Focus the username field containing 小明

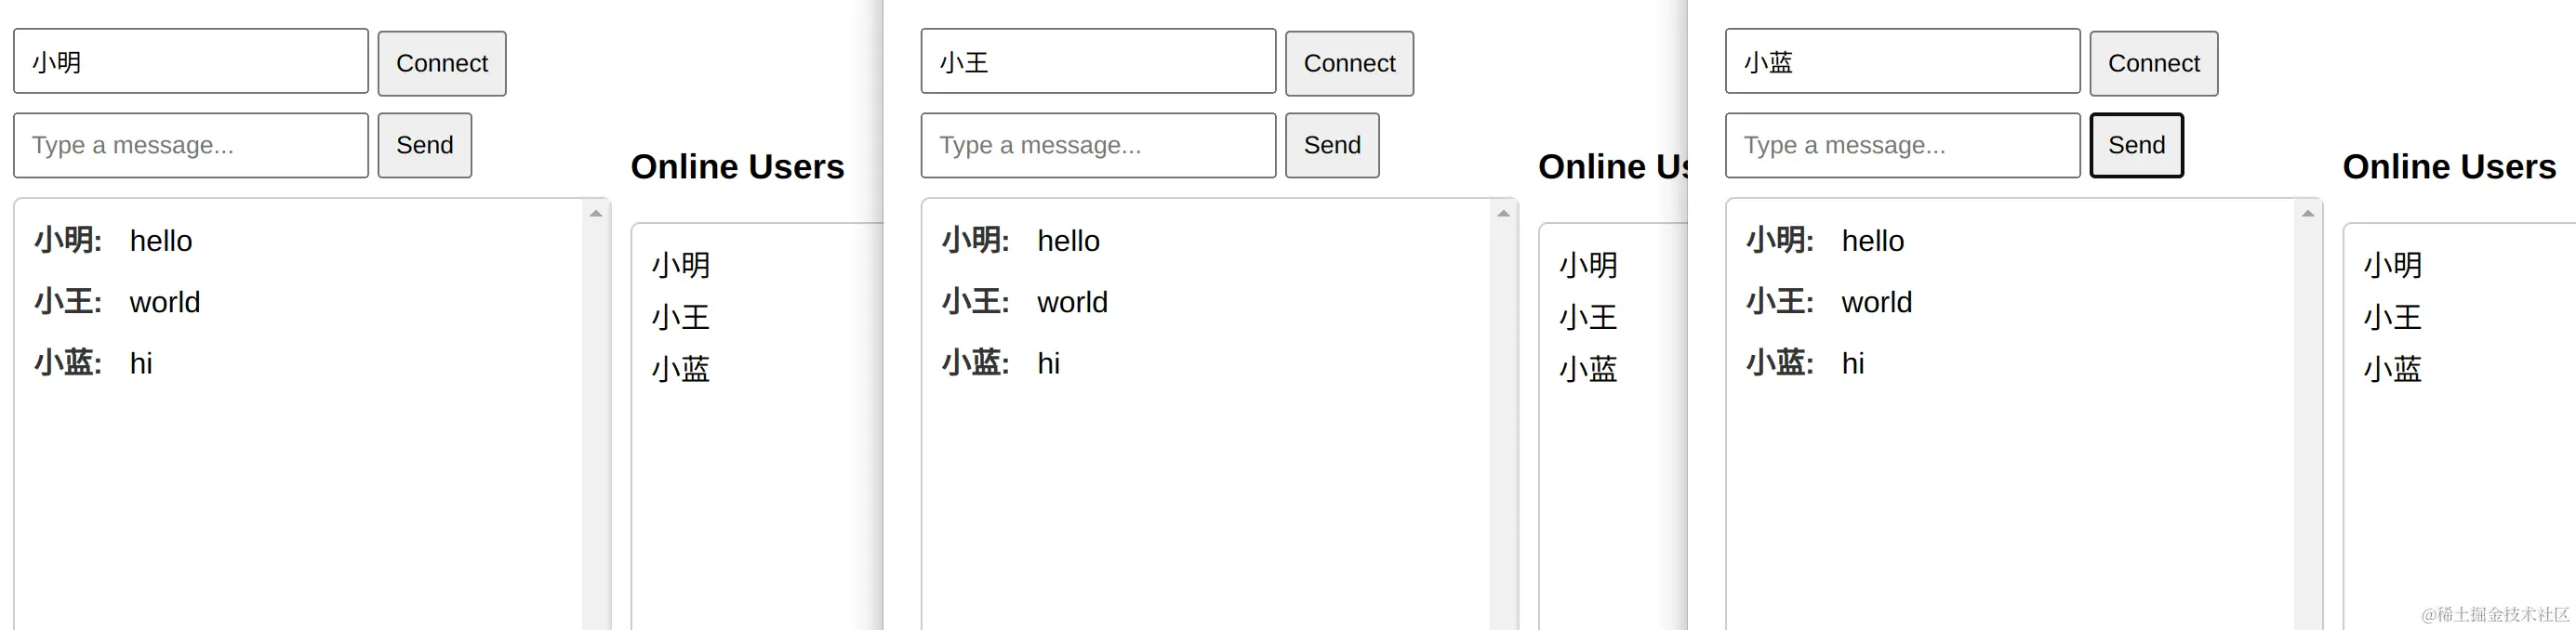coord(191,62)
